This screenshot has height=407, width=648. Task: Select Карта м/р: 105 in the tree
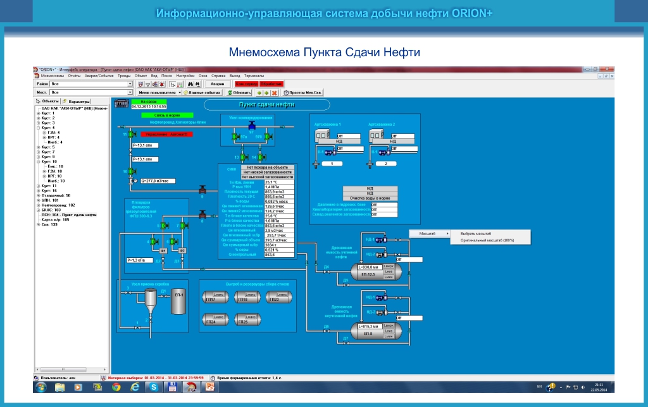coord(56,220)
